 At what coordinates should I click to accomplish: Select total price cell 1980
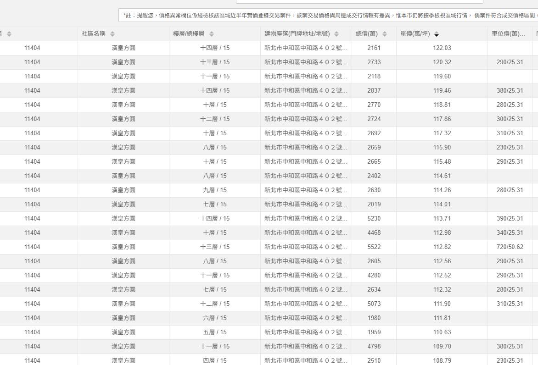tap(374, 318)
